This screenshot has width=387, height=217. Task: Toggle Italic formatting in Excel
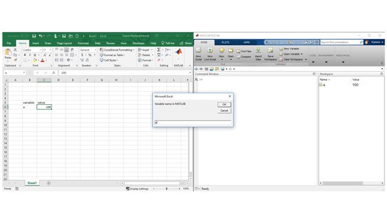tap(30, 55)
